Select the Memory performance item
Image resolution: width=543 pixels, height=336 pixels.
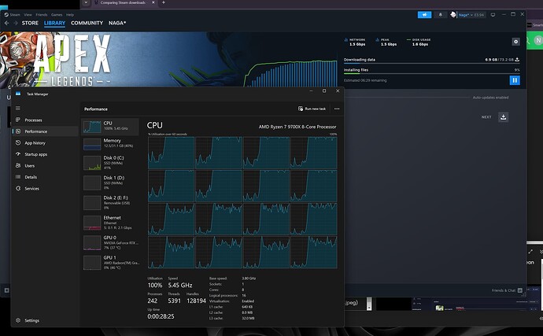coord(110,143)
